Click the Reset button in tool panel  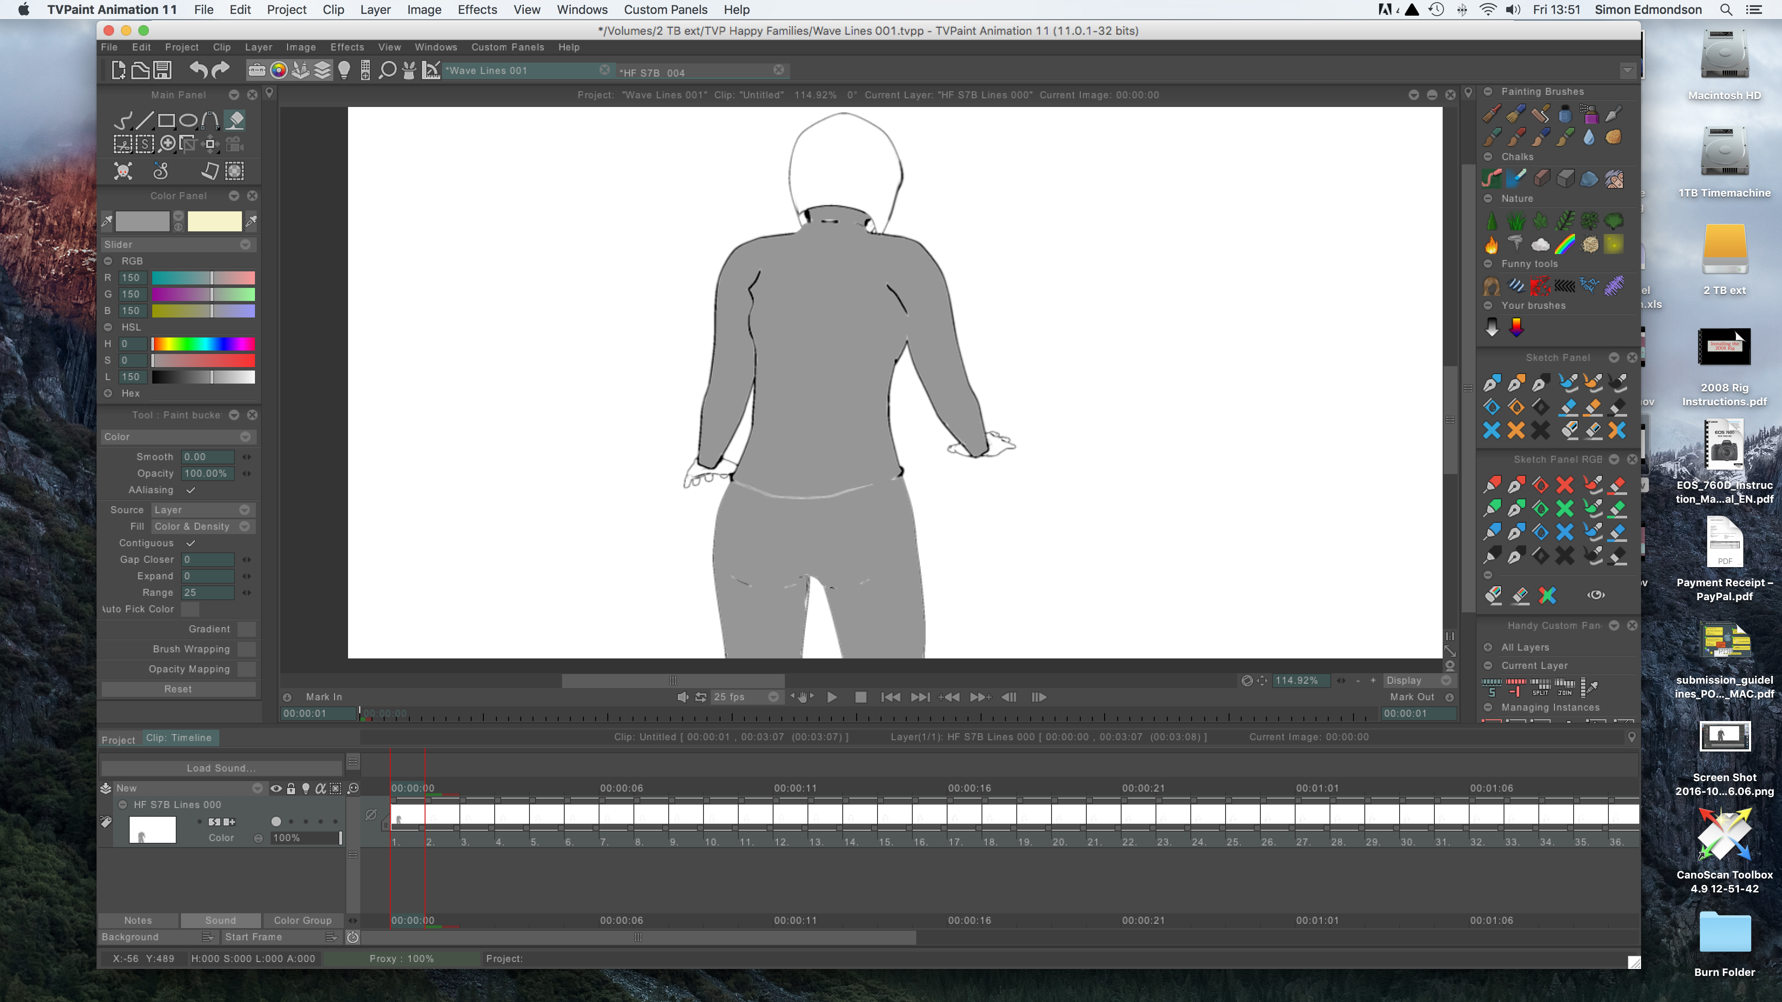(178, 689)
